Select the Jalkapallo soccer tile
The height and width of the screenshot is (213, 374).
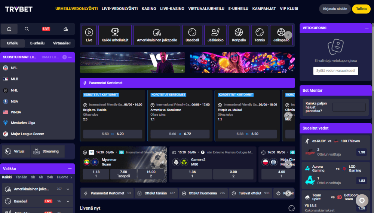pyautogui.click(x=281, y=35)
